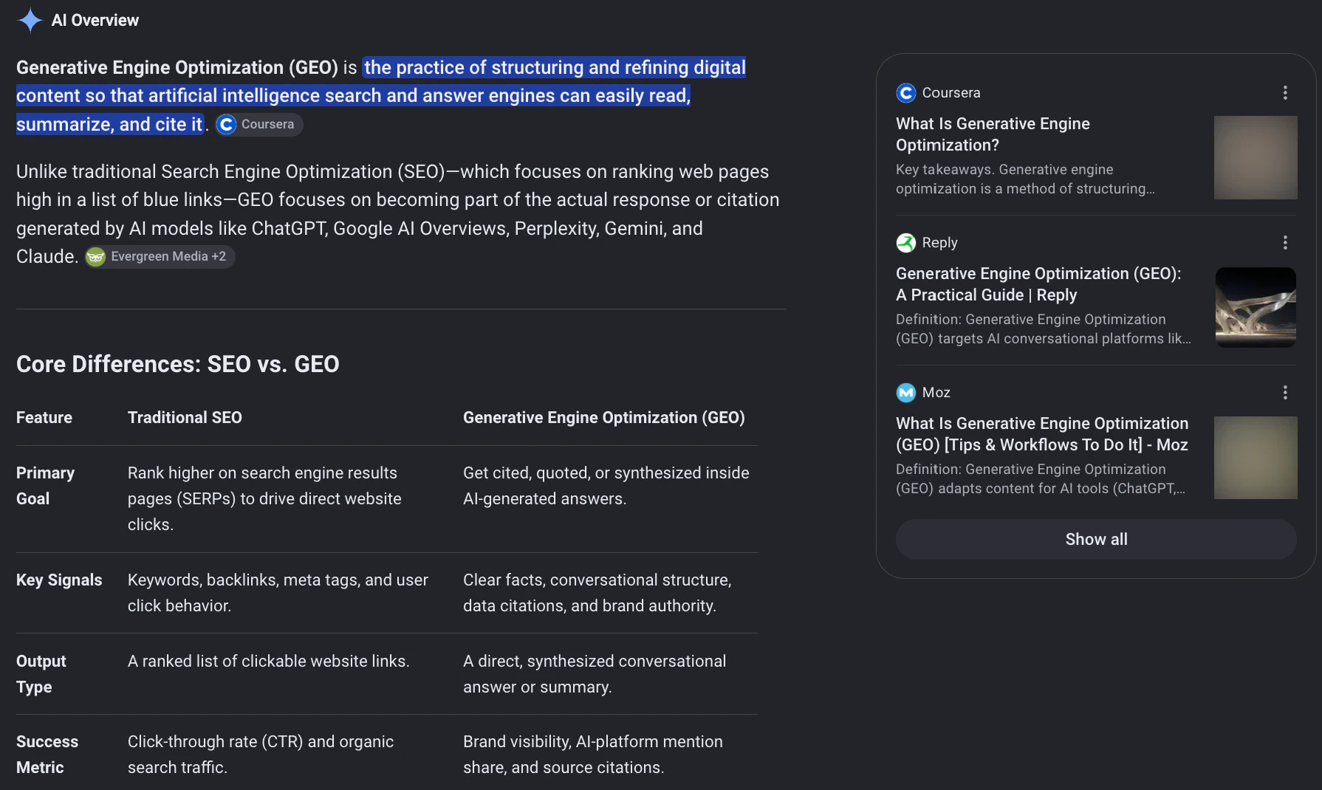1322x790 pixels.
Task: Click the 'Unlike traditional Search Engine Optimization' paragraph
Action: tap(398, 214)
